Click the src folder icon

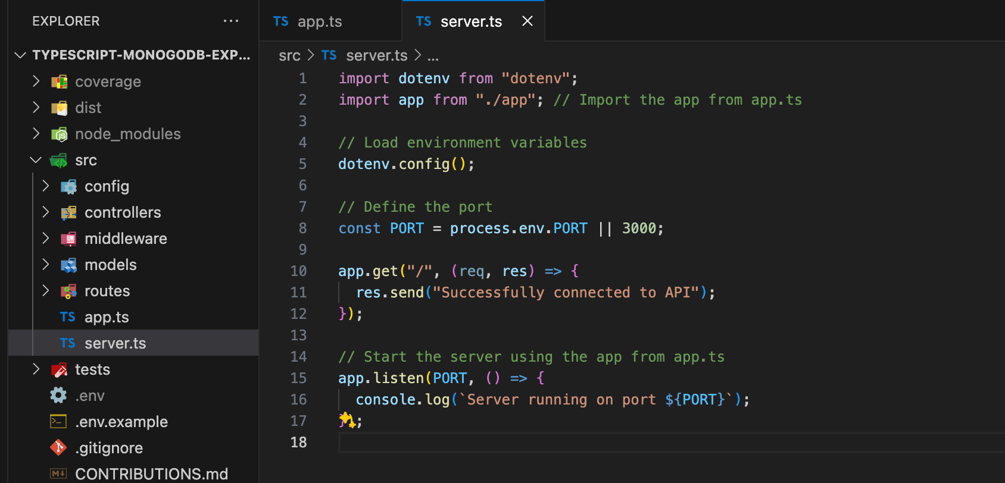tap(59, 160)
